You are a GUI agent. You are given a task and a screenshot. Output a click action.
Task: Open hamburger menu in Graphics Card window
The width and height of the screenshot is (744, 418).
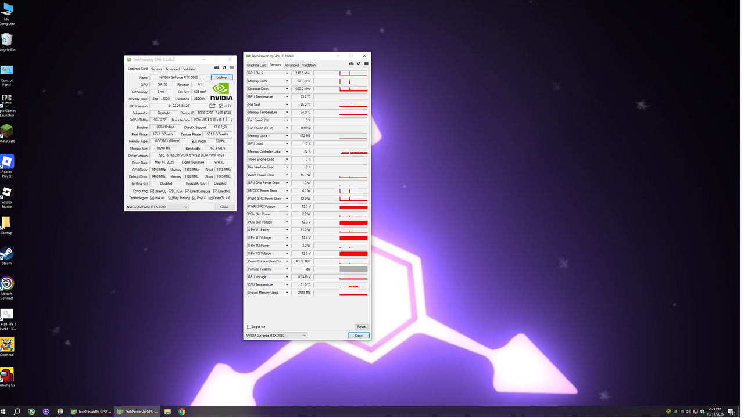232,67
